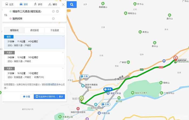This screenshot has height=120, width=189.
Task: Click the green start marker on map
Action: 82,98
